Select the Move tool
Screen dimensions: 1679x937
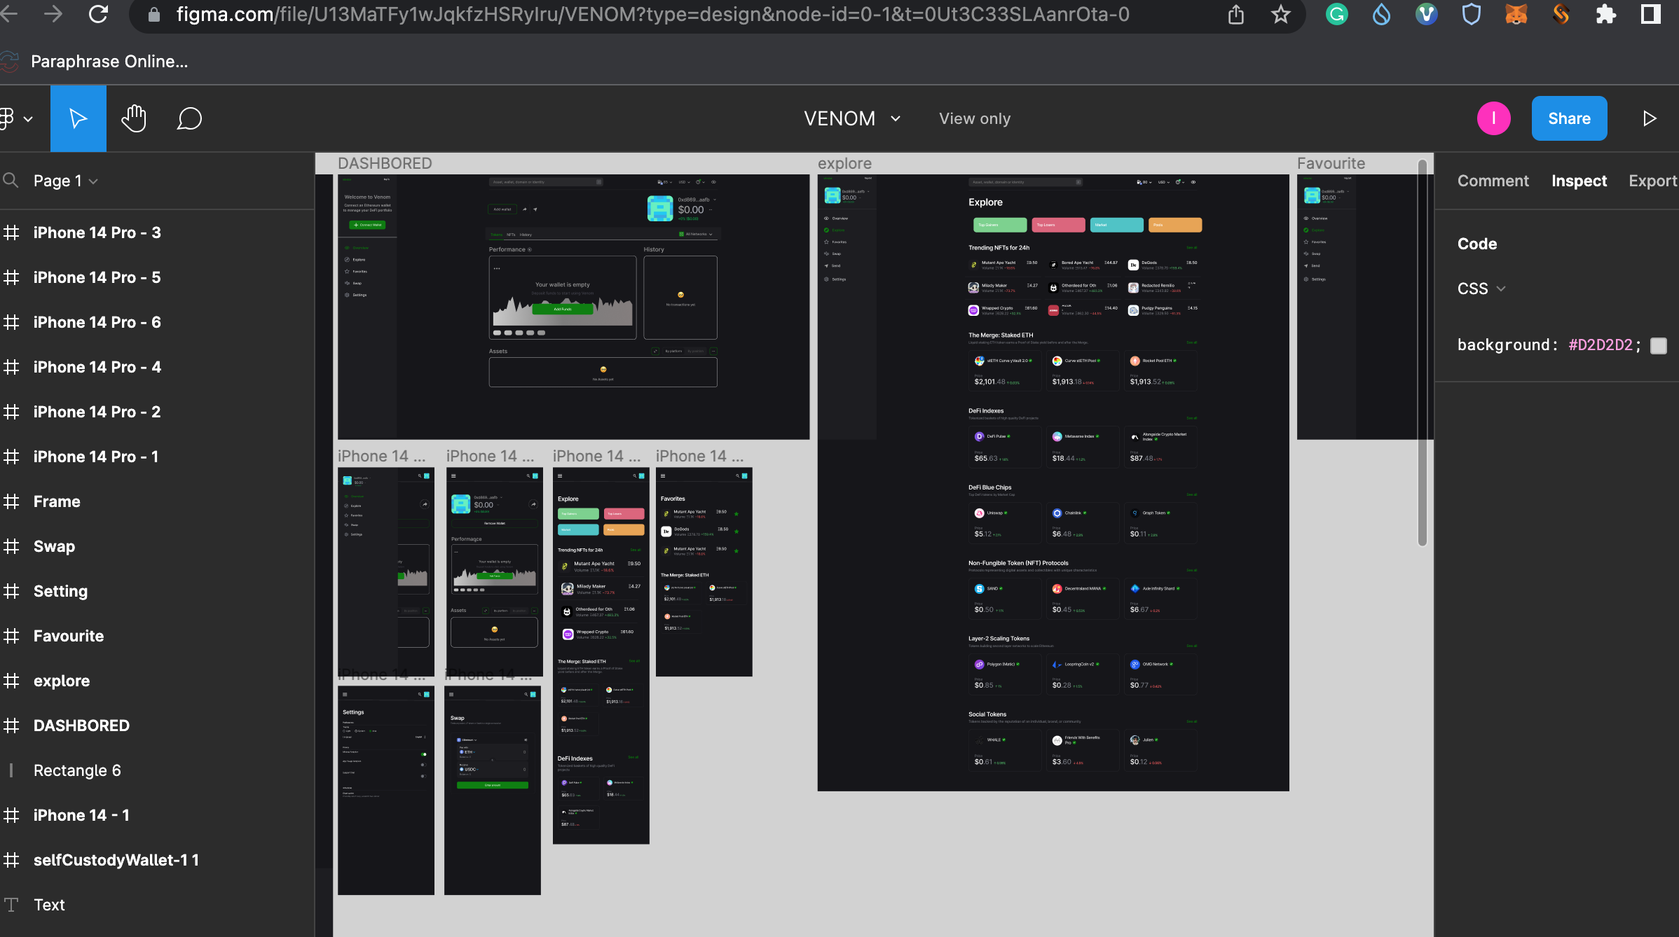(x=78, y=118)
